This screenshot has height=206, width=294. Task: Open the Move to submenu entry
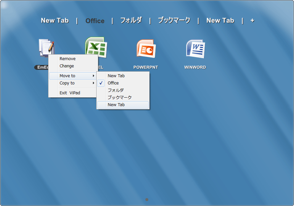(x=73, y=76)
